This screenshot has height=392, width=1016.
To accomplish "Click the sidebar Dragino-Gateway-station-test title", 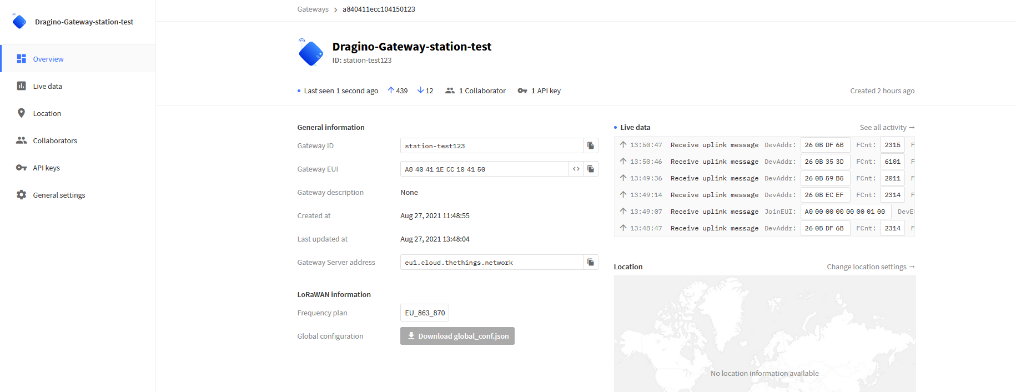I will pos(84,22).
